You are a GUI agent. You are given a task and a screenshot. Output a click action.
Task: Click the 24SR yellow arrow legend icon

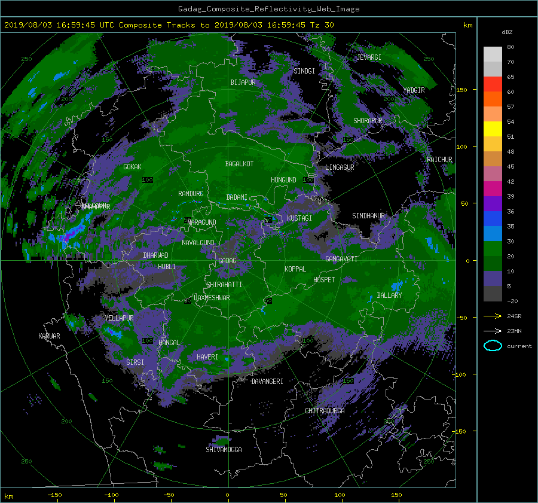pyautogui.click(x=493, y=316)
